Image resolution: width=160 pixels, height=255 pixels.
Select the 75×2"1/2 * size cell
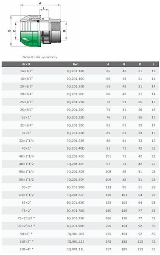(26, 218)
